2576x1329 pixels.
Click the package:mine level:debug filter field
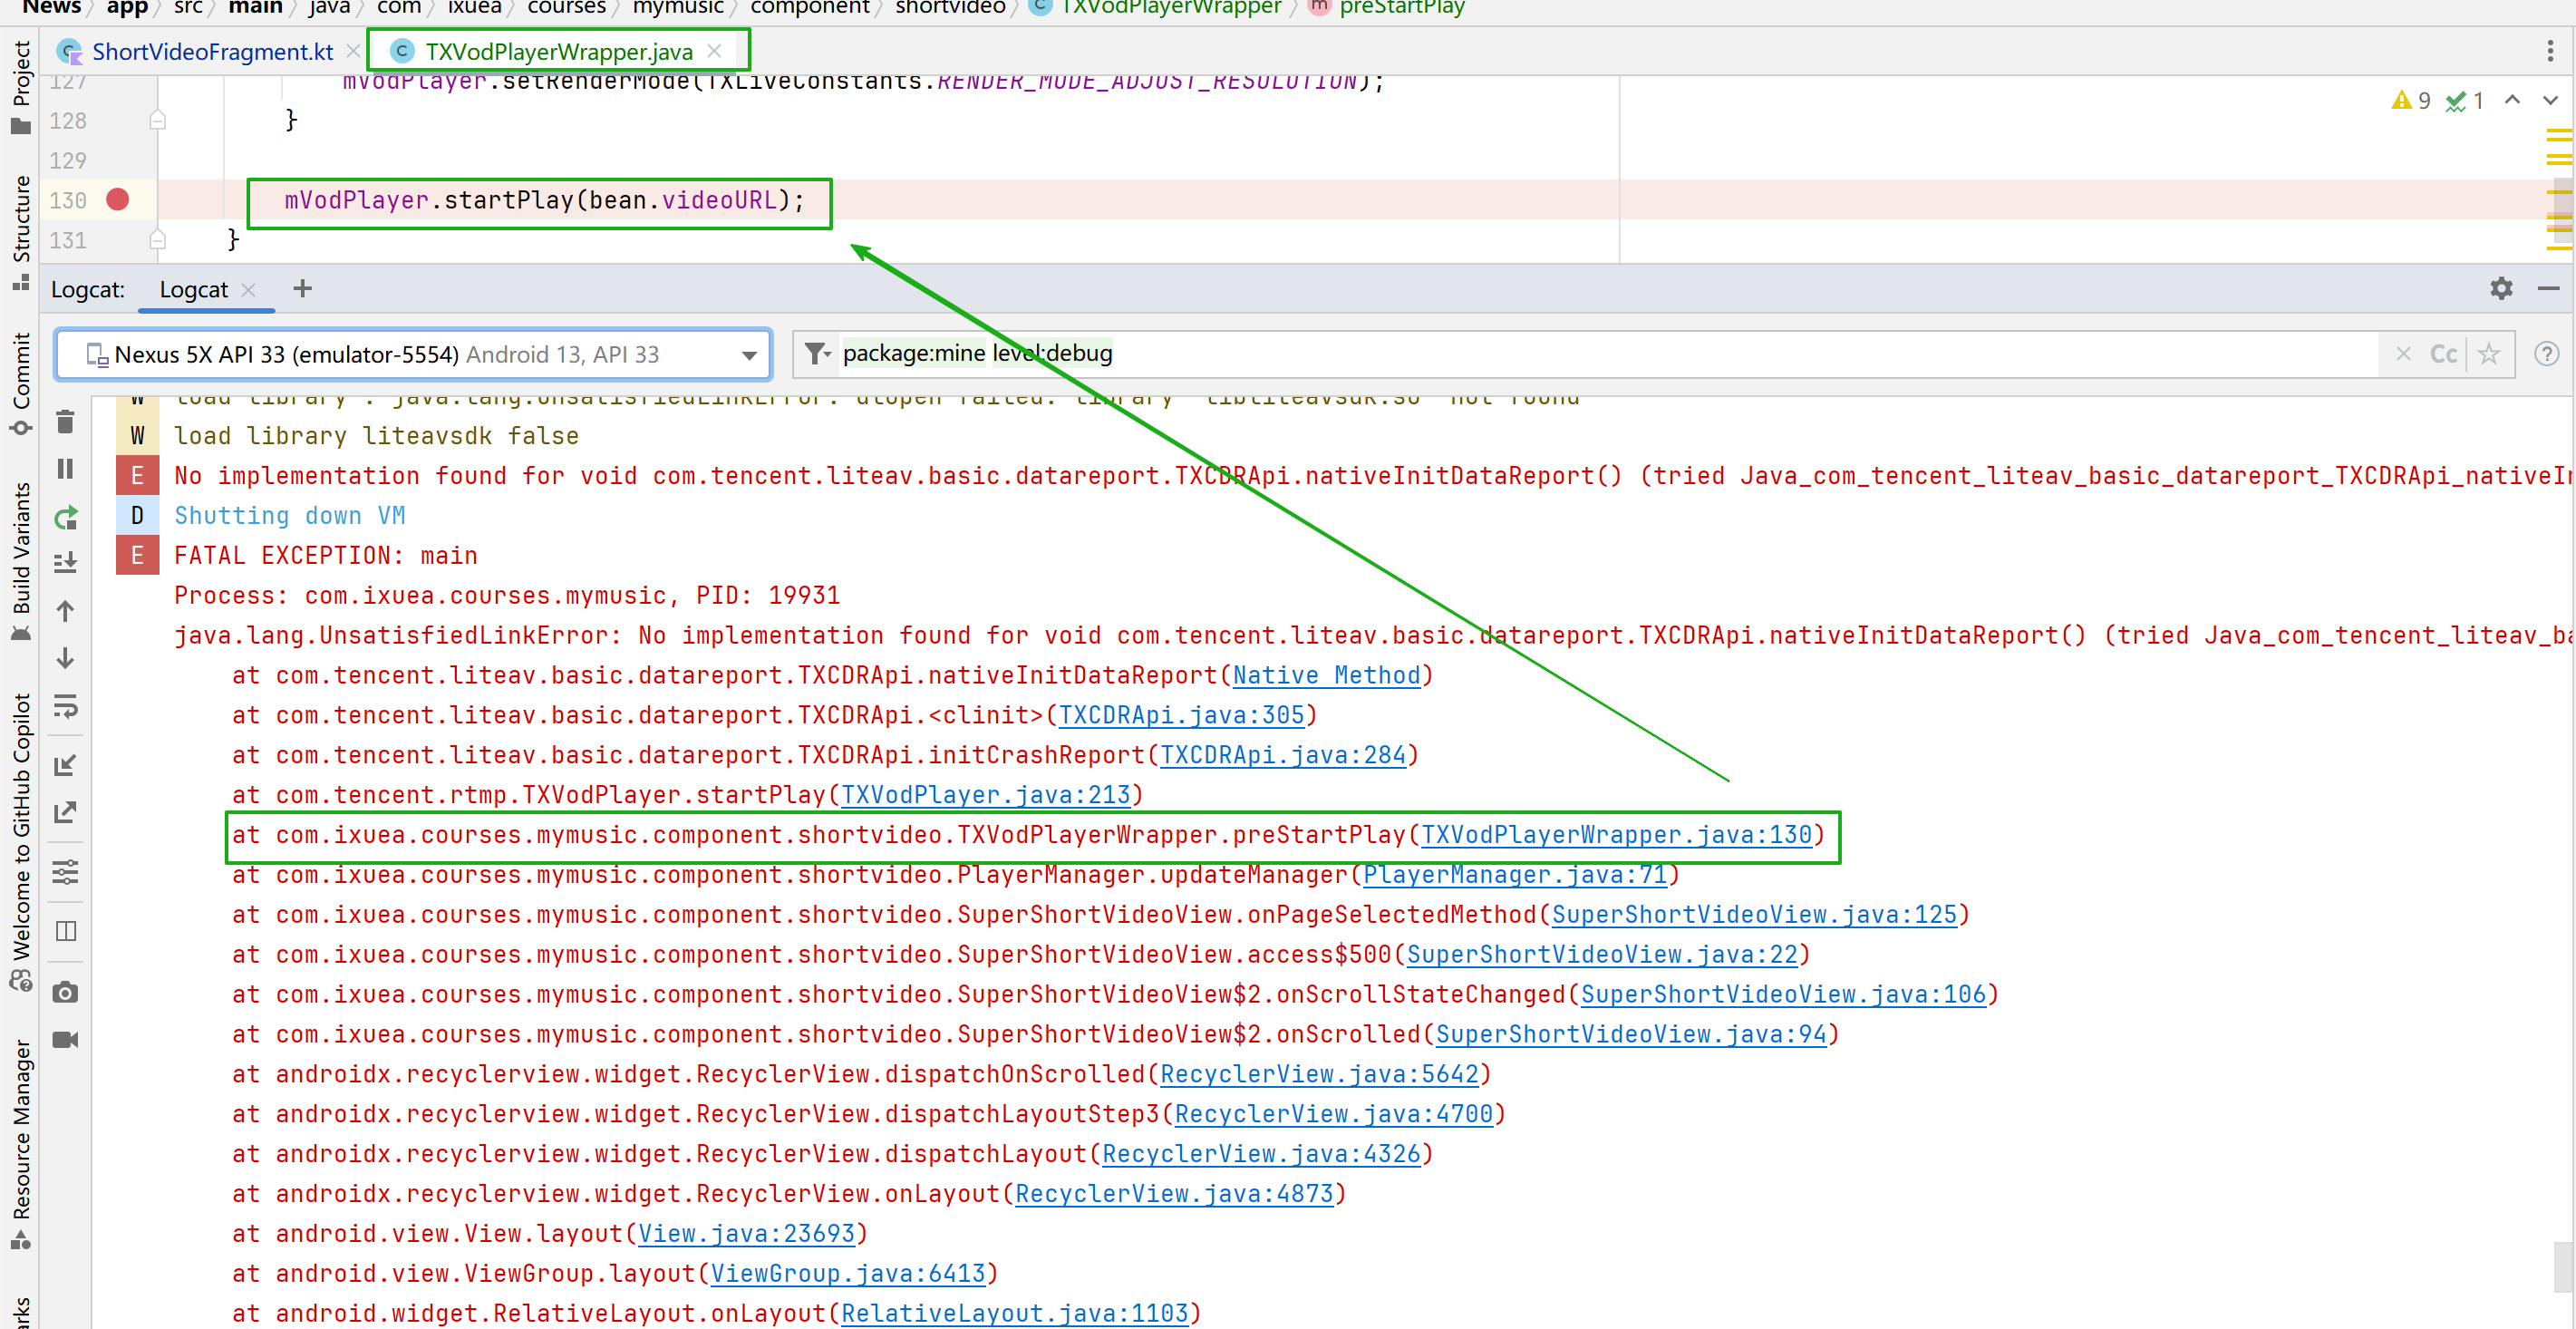[x=1500, y=354]
